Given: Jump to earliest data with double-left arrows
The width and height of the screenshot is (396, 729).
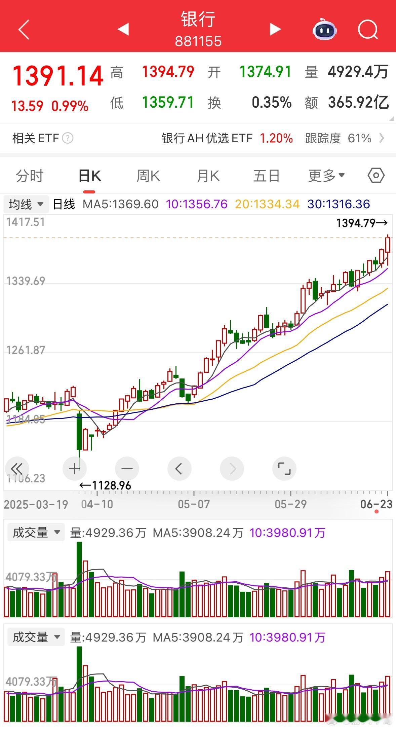Looking at the screenshot, I should pos(17,468).
